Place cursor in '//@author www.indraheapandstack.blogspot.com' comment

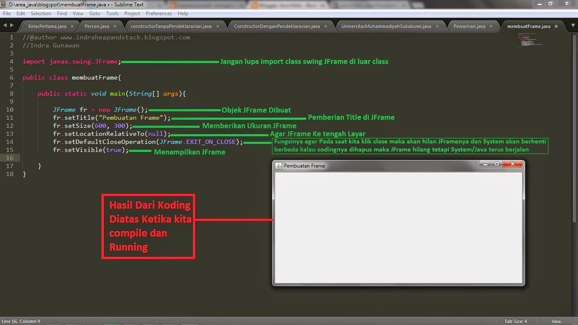pyautogui.click(x=106, y=37)
